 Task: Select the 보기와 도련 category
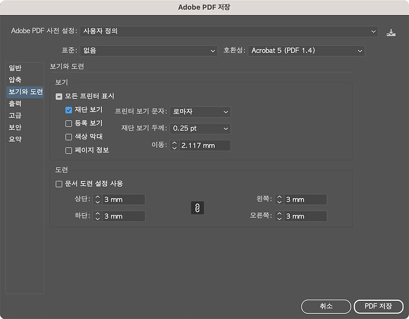click(25, 92)
